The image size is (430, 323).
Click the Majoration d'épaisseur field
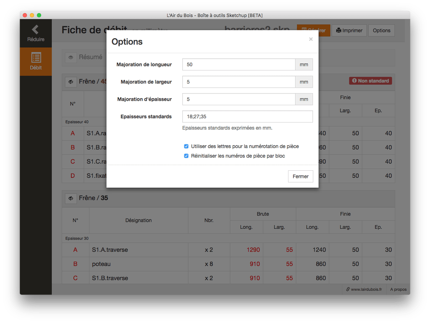click(x=239, y=99)
